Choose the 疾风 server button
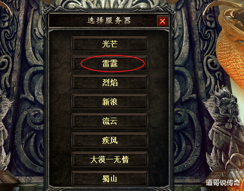The image size is (244, 191). 110,140
